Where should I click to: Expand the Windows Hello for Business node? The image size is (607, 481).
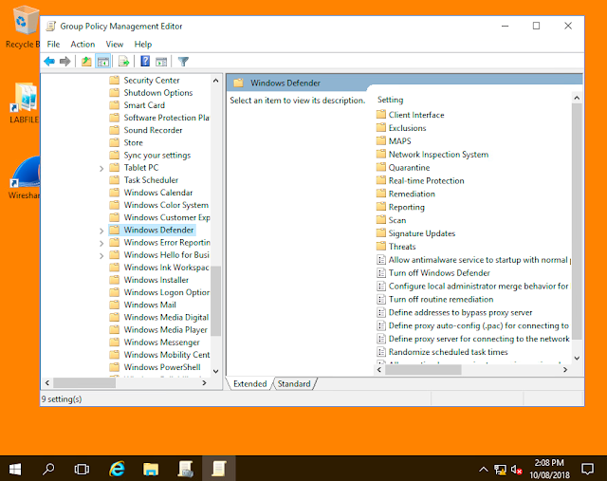(101, 255)
